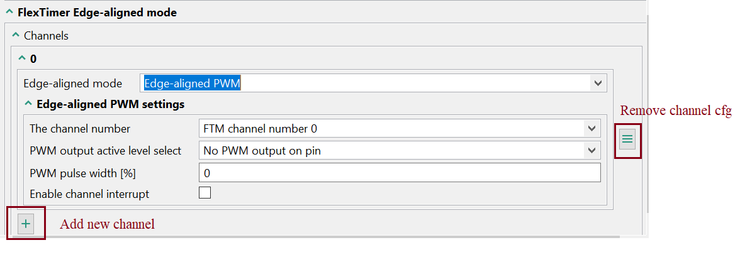Click 'PWM output active level select' label

coord(105,151)
